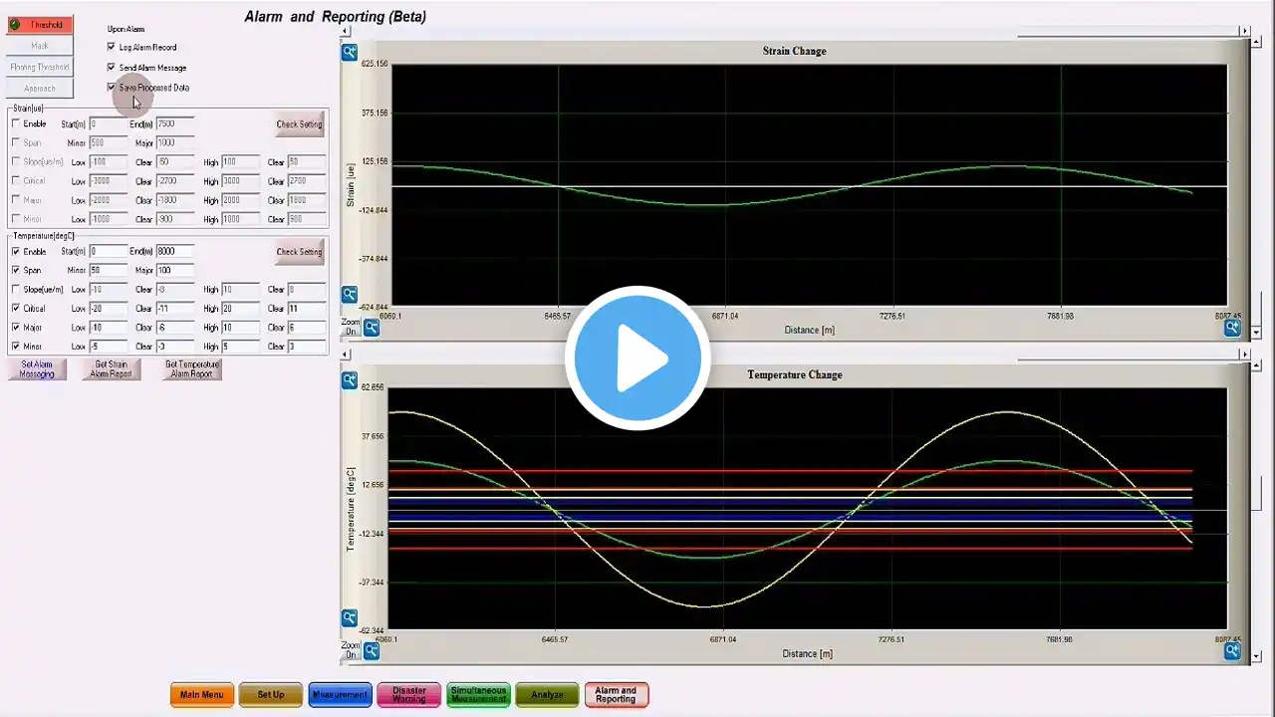
Task: Click bottom-right zoom icon of Temperature Change chart
Action: point(1232,650)
